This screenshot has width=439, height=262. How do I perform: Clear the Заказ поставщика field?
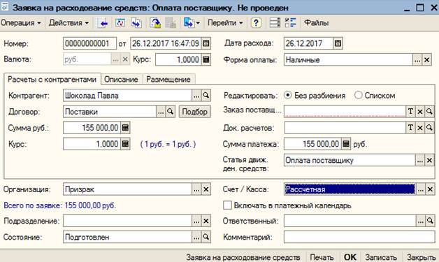point(420,111)
